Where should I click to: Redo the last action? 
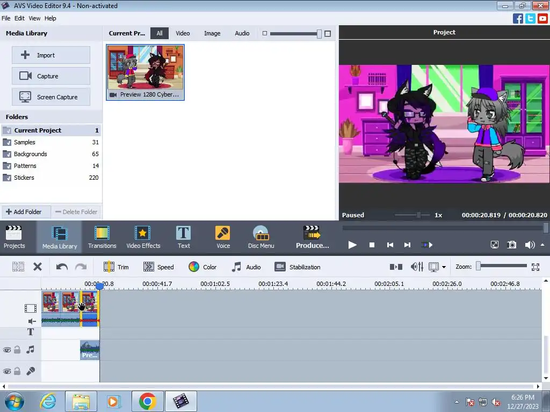pos(81,267)
